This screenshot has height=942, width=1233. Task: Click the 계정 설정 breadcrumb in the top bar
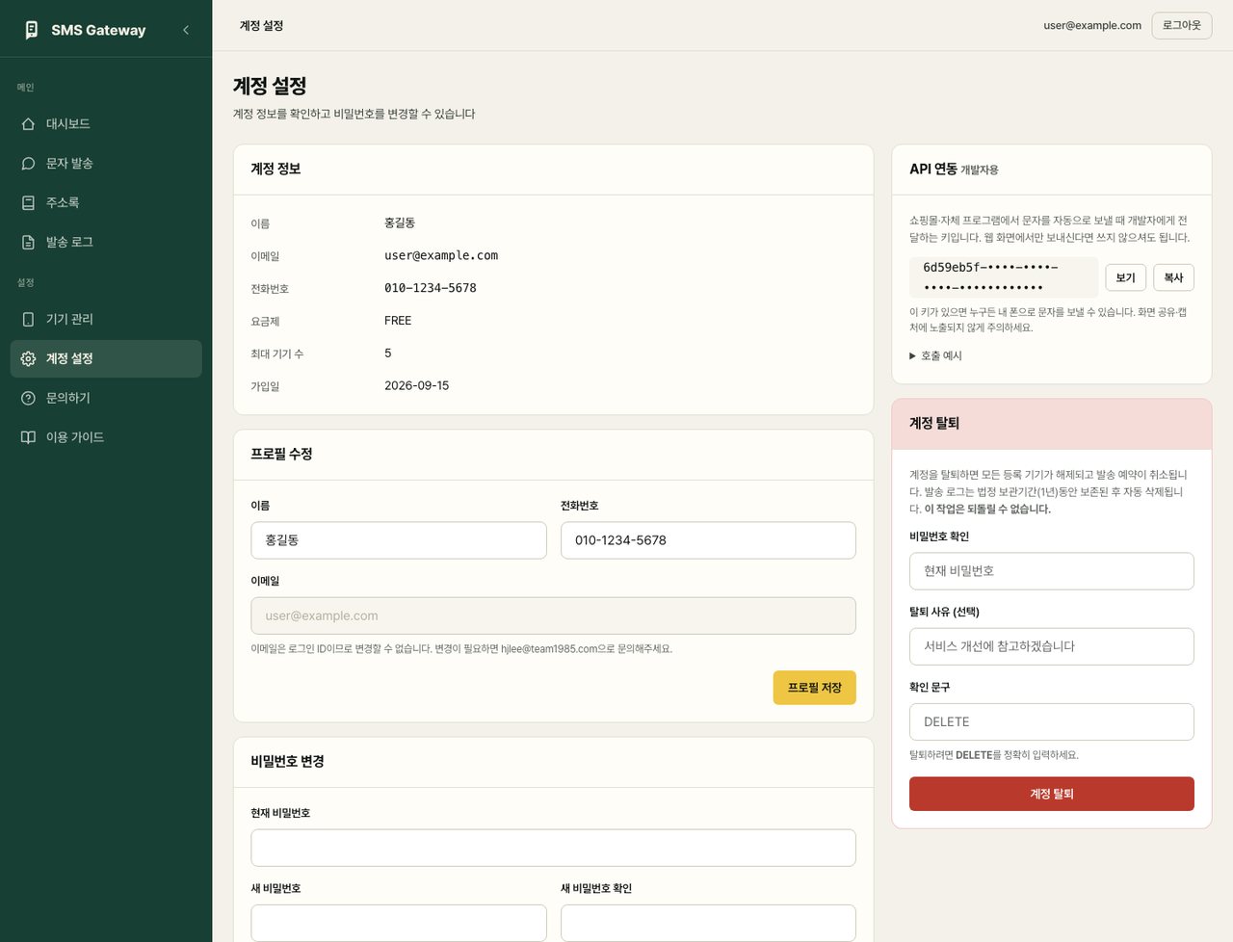click(x=261, y=25)
